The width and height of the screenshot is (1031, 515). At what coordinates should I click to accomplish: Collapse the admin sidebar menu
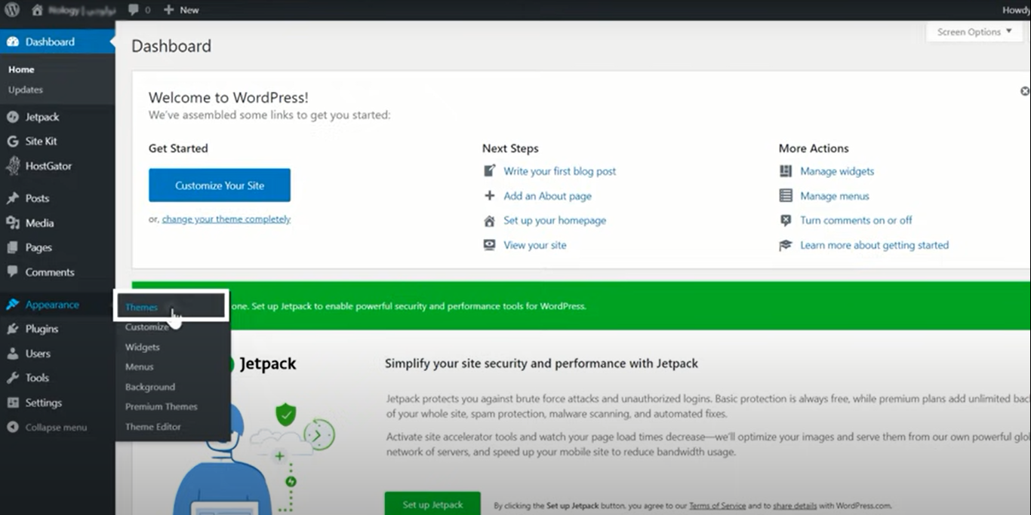point(47,428)
